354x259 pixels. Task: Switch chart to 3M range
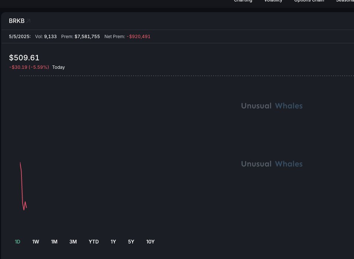click(73, 242)
